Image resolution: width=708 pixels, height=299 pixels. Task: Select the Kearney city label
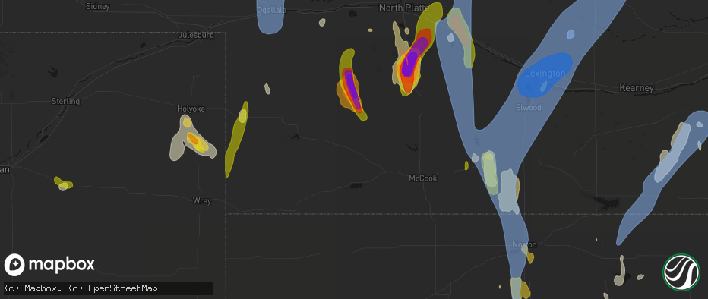pyautogui.click(x=637, y=87)
